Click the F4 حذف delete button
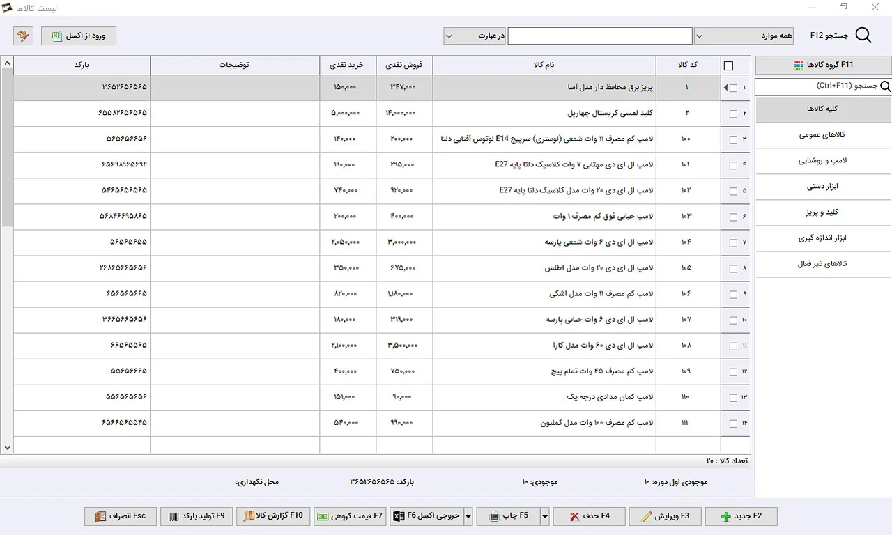This screenshot has height=535, width=892. [589, 516]
